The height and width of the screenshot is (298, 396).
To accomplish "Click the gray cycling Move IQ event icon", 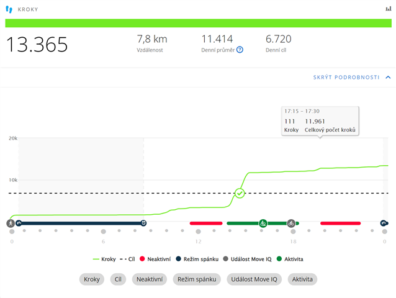I will 291,223.
